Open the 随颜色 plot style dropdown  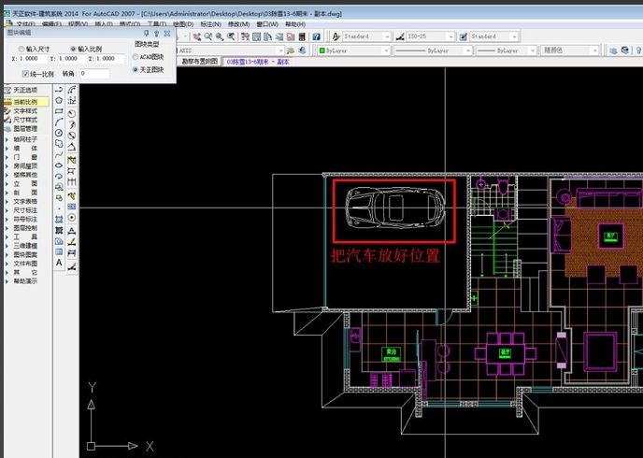pyautogui.click(x=569, y=50)
